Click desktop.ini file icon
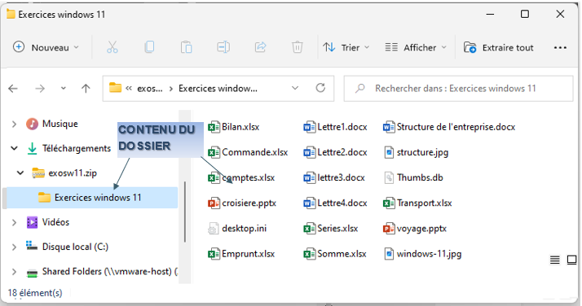 click(x=214, y=229)
